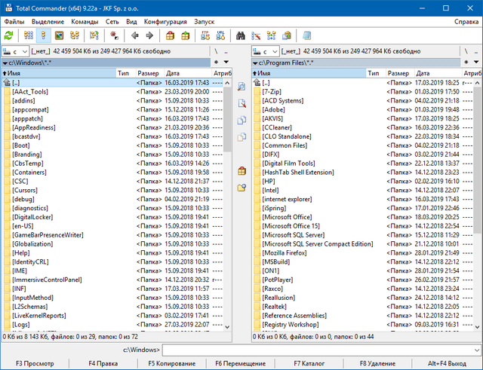483x370 pixels.
Task: Select the [Microsoft Office] folder
Action: [x=286, y=217]
